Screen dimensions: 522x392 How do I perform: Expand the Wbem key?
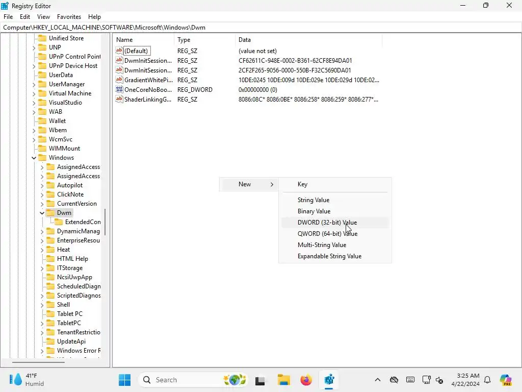pyautogui.click(x=34, y=130)
